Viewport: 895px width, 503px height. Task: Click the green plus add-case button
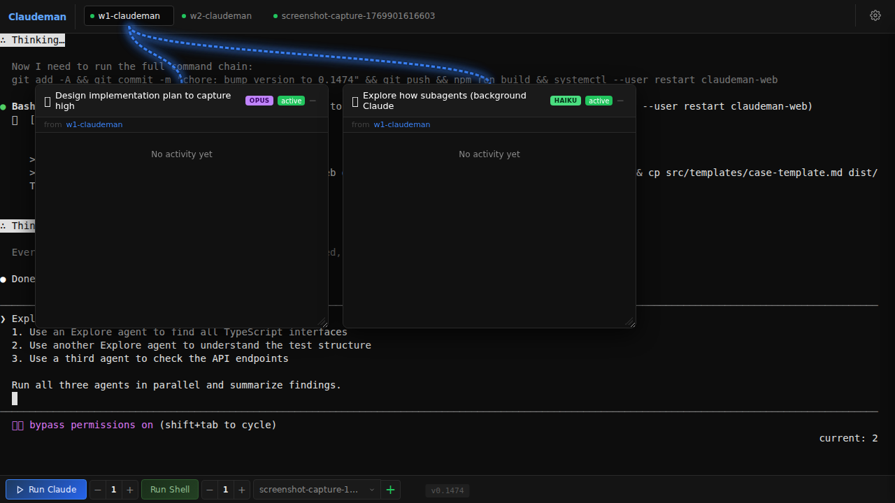pos(390,490)
